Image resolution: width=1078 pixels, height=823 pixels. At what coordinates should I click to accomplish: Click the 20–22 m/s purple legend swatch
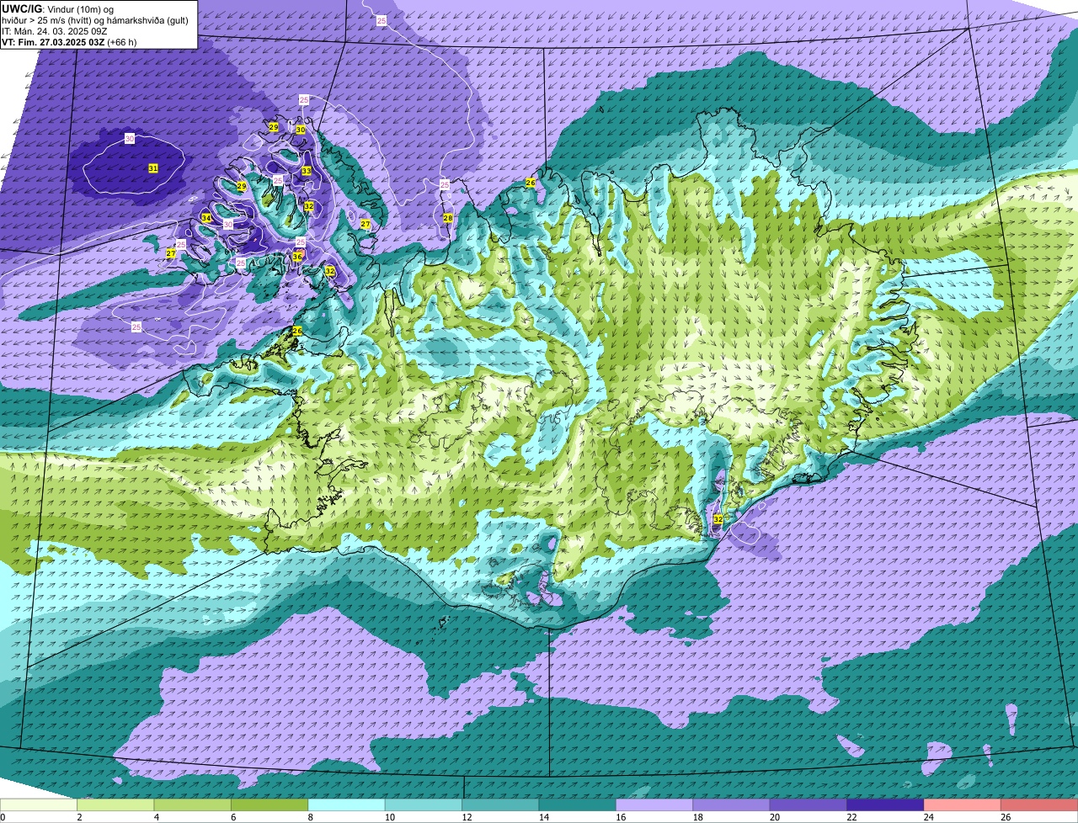808,804
